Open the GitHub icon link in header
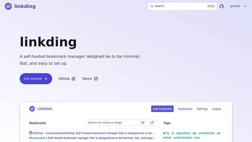This screenshot has height=142, width=252. 222,6
